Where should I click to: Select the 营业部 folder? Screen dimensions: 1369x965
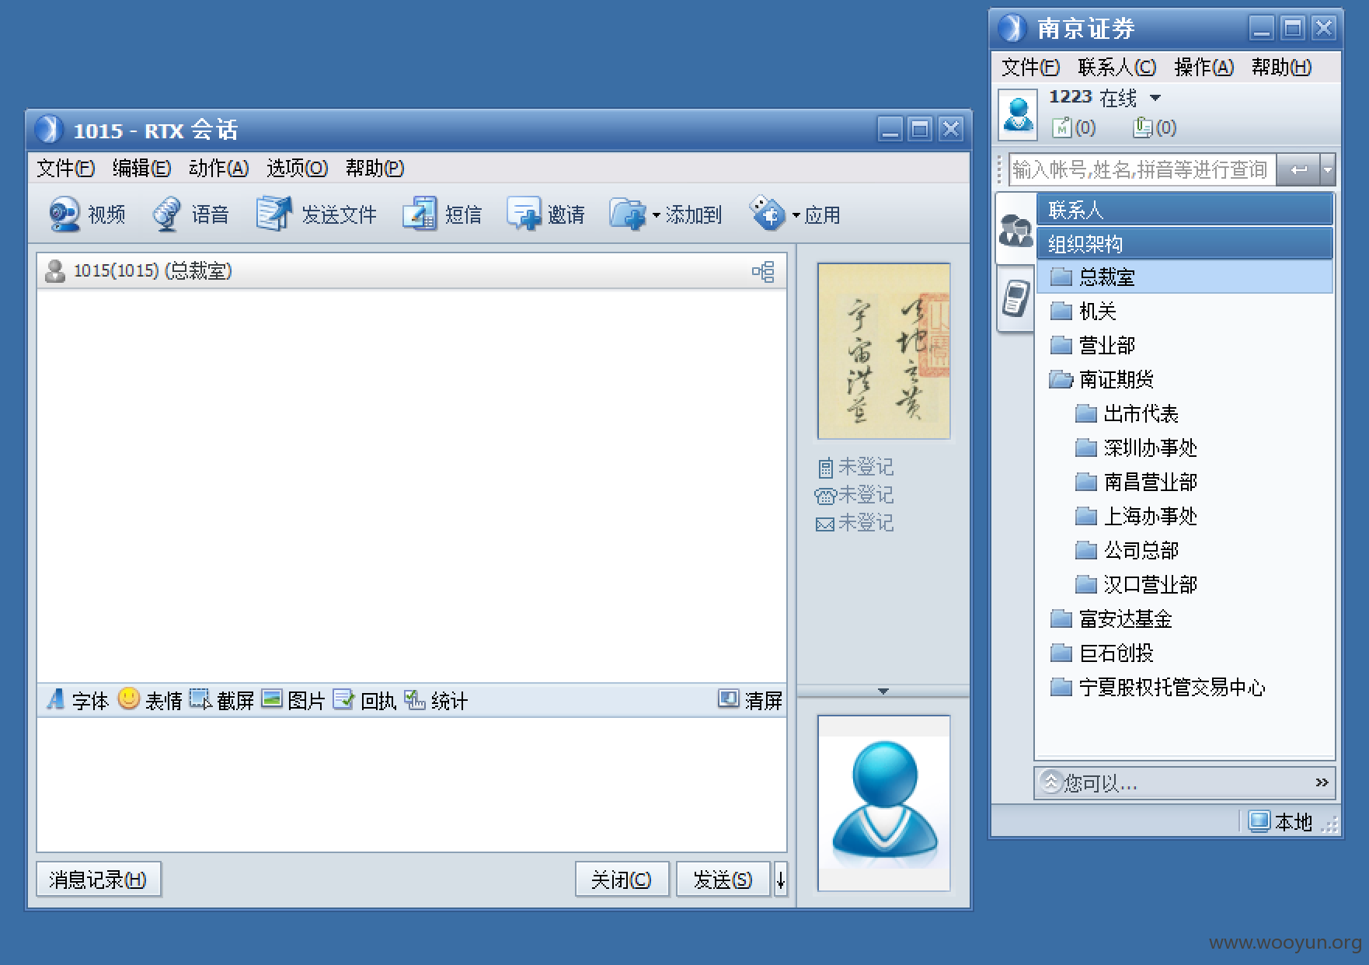click(1092, 345)
